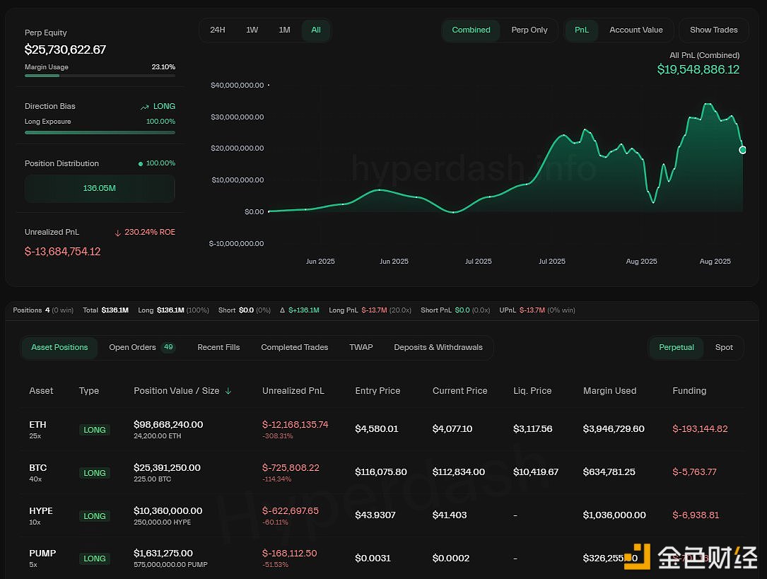Click the Show Trades button
The image size is (767, 579).
click(x=713, y=30)
